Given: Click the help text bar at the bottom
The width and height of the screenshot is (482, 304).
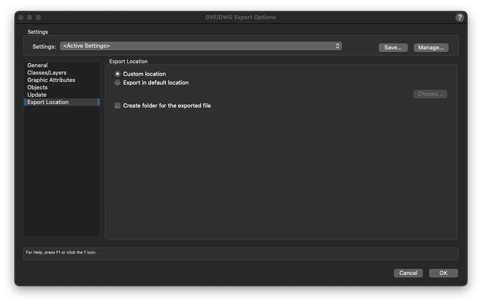Looking at the screenshot, I should point(240,254).
